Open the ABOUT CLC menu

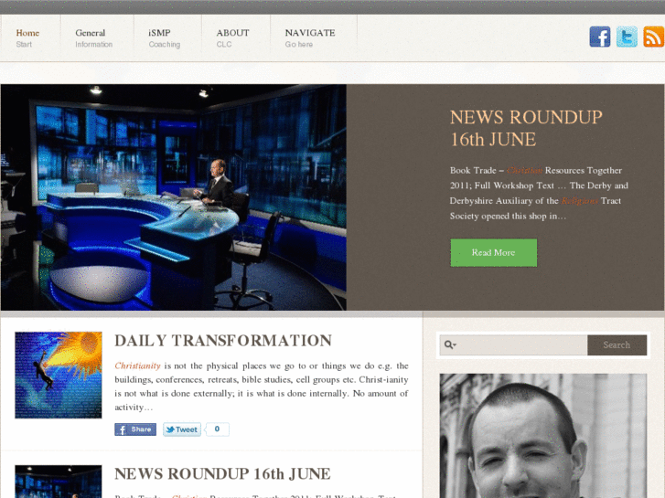pos(232,38)
